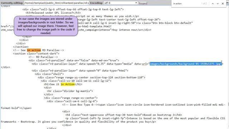This screenshot has height=129, width=229.
Task: Click the section class="context-dark" line
Action: click(36, 53)
